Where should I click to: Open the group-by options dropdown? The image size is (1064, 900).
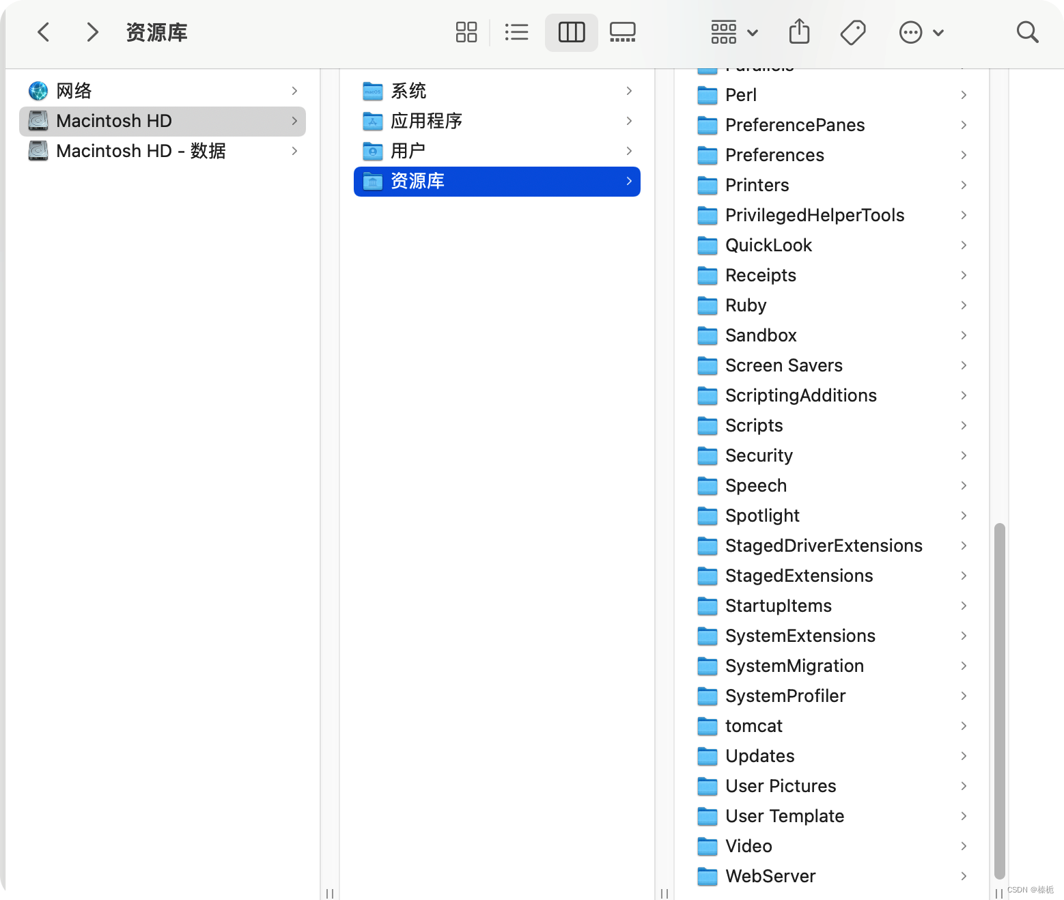pos(734,32)
